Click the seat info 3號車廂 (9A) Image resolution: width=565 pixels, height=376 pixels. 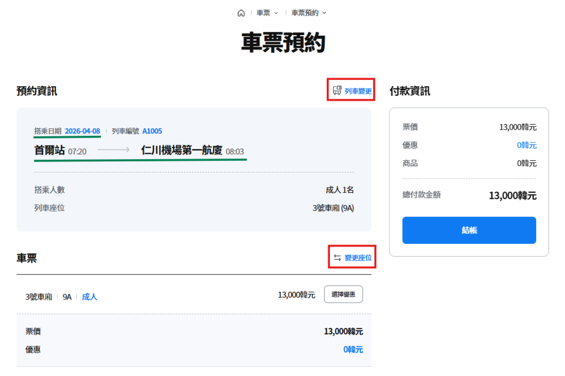click(333, 208)
